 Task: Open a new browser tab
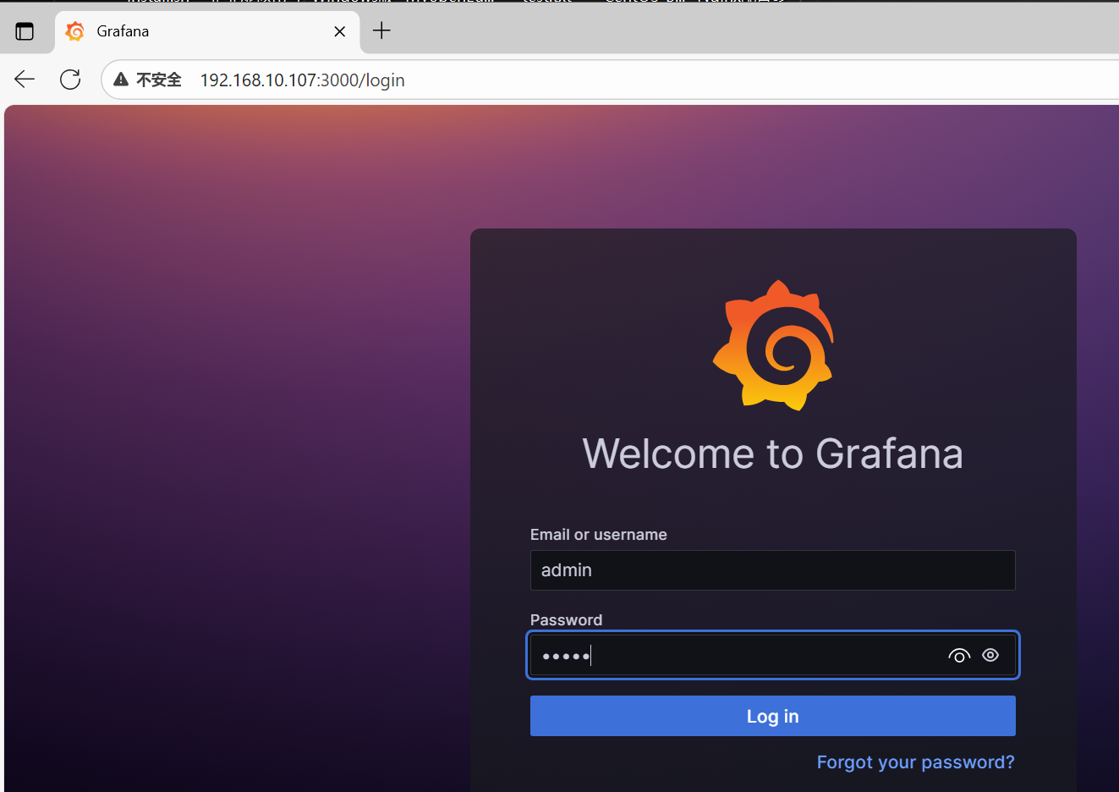[x=381, y=31]
